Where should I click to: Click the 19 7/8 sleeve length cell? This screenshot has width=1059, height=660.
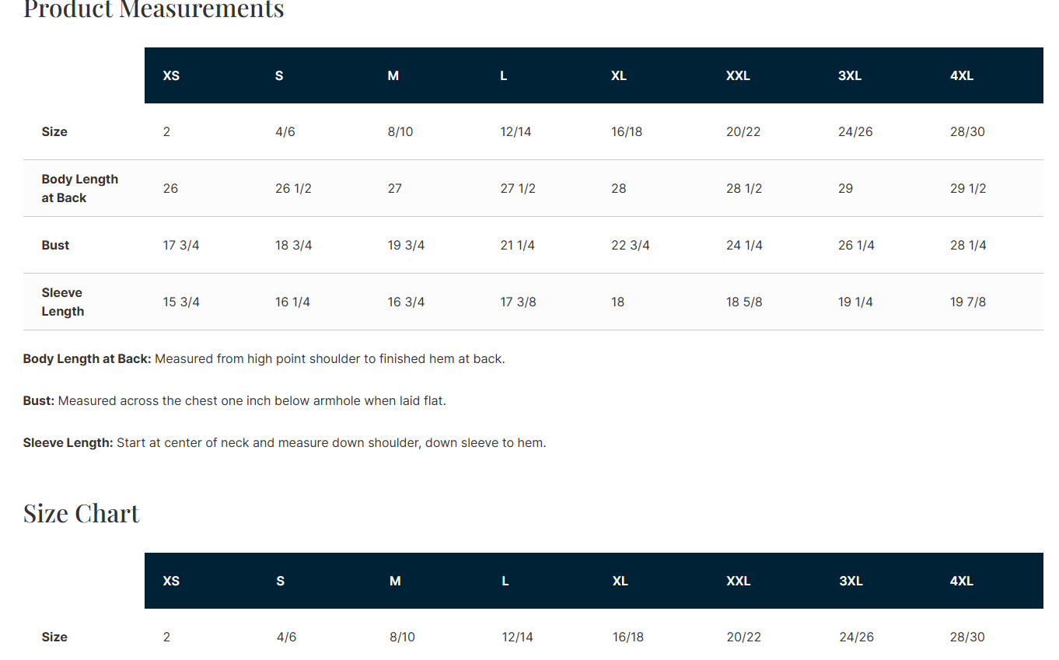point(968,302)
